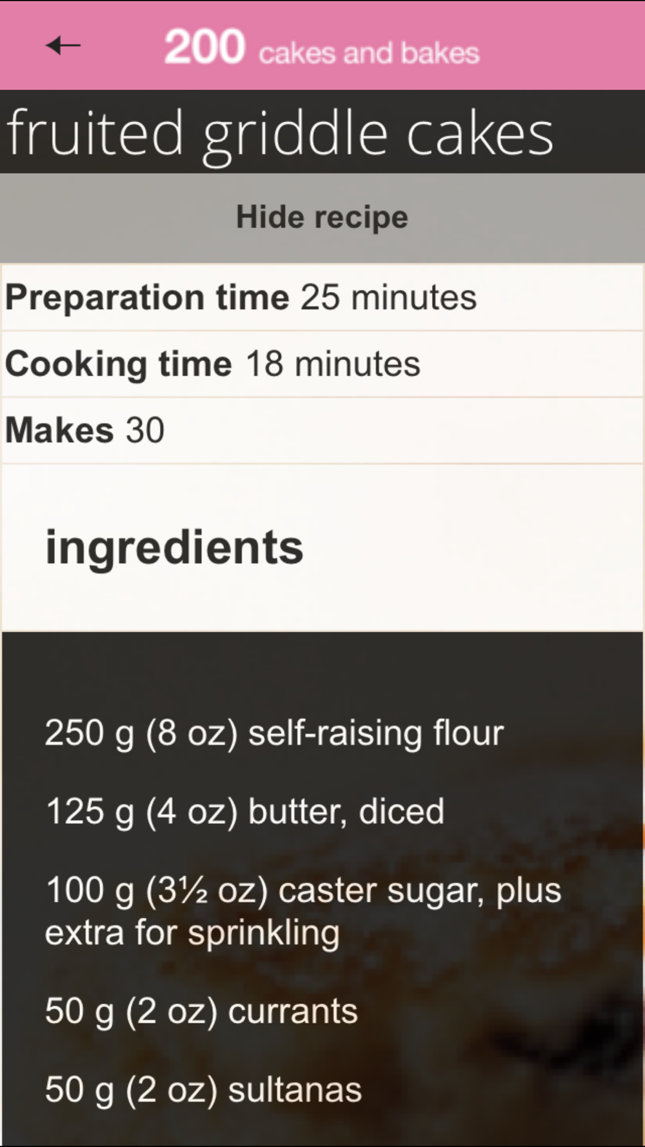The image size is (645, 1147).
Task: Tap the Preparation time 25 minutes row
Action: (x=322, y=297)
